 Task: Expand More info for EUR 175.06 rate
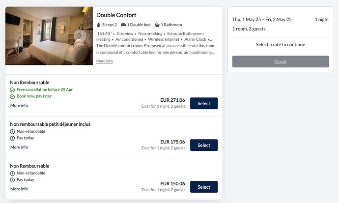coord(19,147)
